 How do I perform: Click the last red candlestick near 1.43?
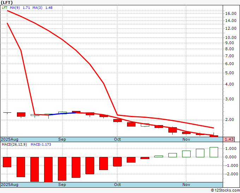tap(214, 136)
